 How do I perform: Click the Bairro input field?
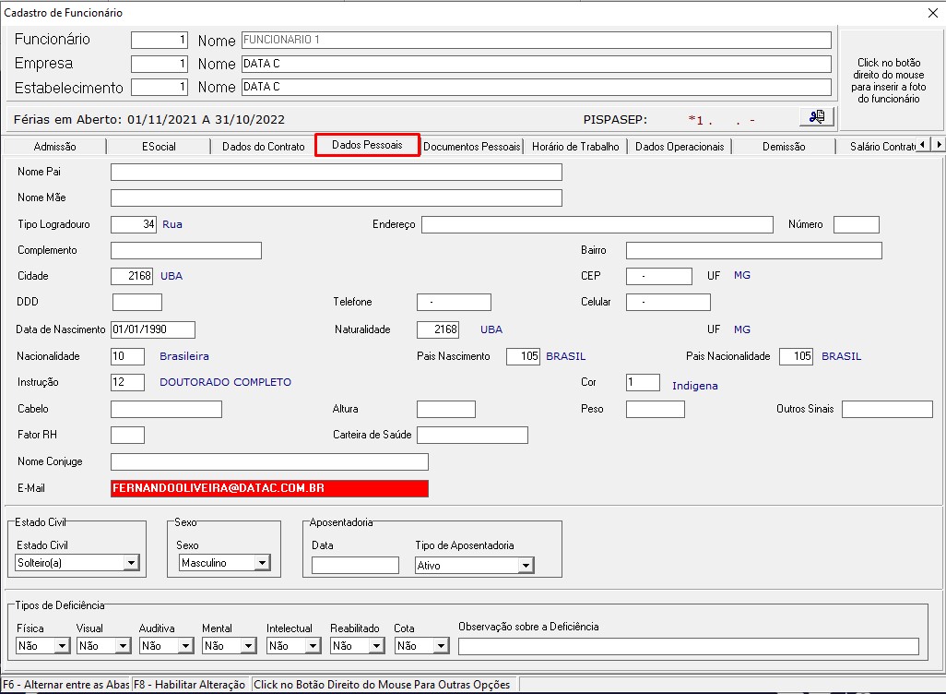pos(754,250)
